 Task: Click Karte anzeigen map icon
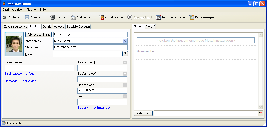coord(192,17)
